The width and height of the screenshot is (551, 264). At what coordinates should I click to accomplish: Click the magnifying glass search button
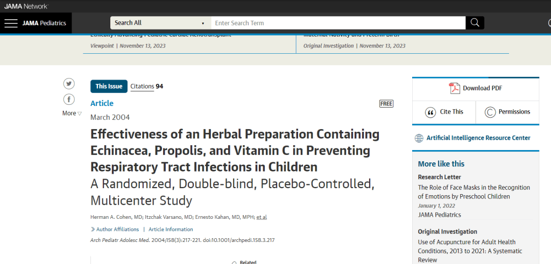tap(475, 23)
